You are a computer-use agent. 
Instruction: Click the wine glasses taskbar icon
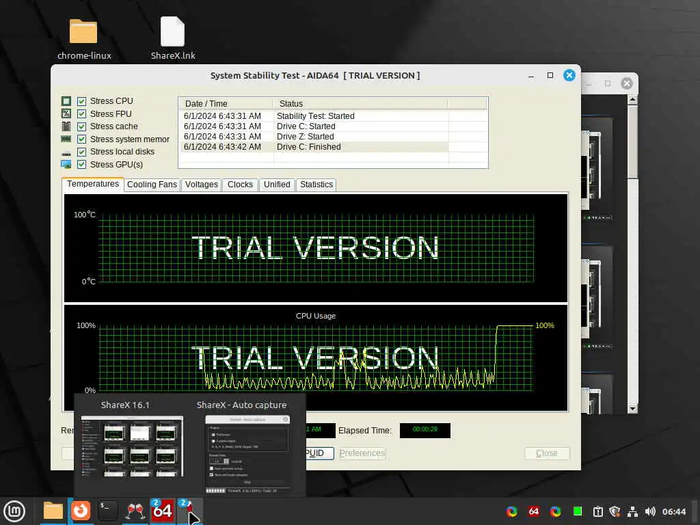pyautogui.click(x=135, y=511)
